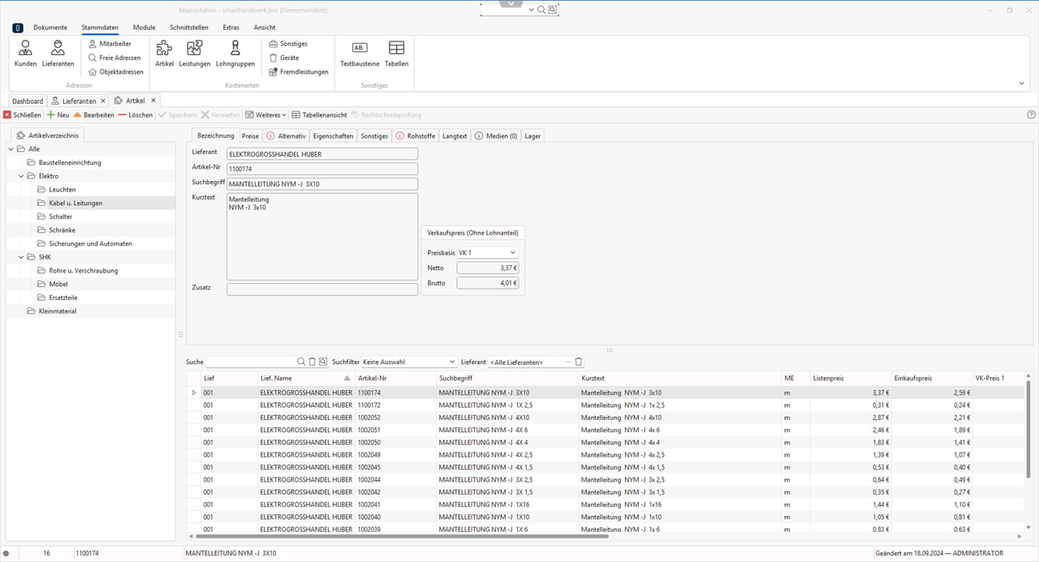Switch to Tabellenansicht
1039x562 pixels.
[319, 115]
